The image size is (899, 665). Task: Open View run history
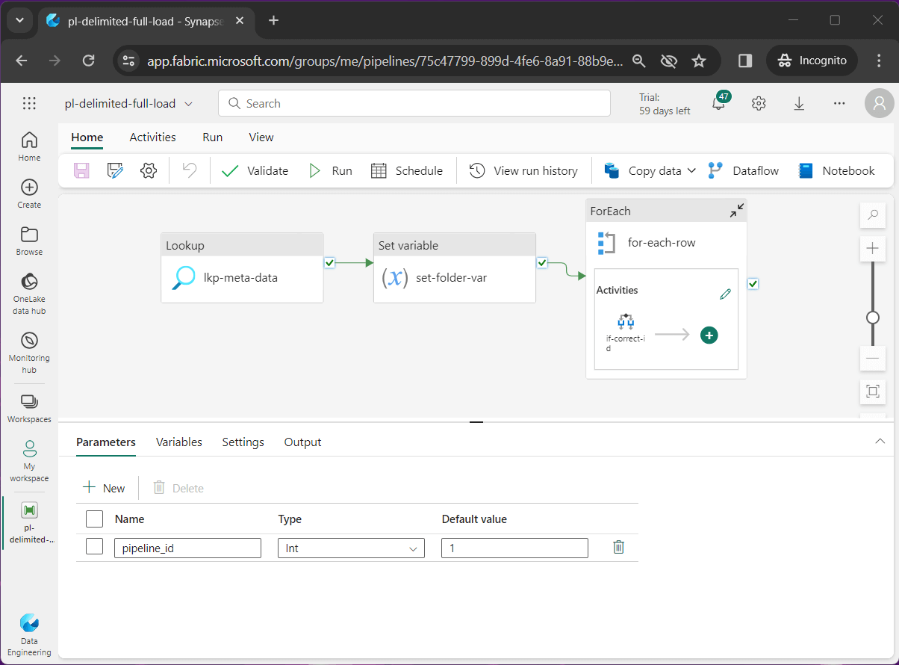click(523, 170)
